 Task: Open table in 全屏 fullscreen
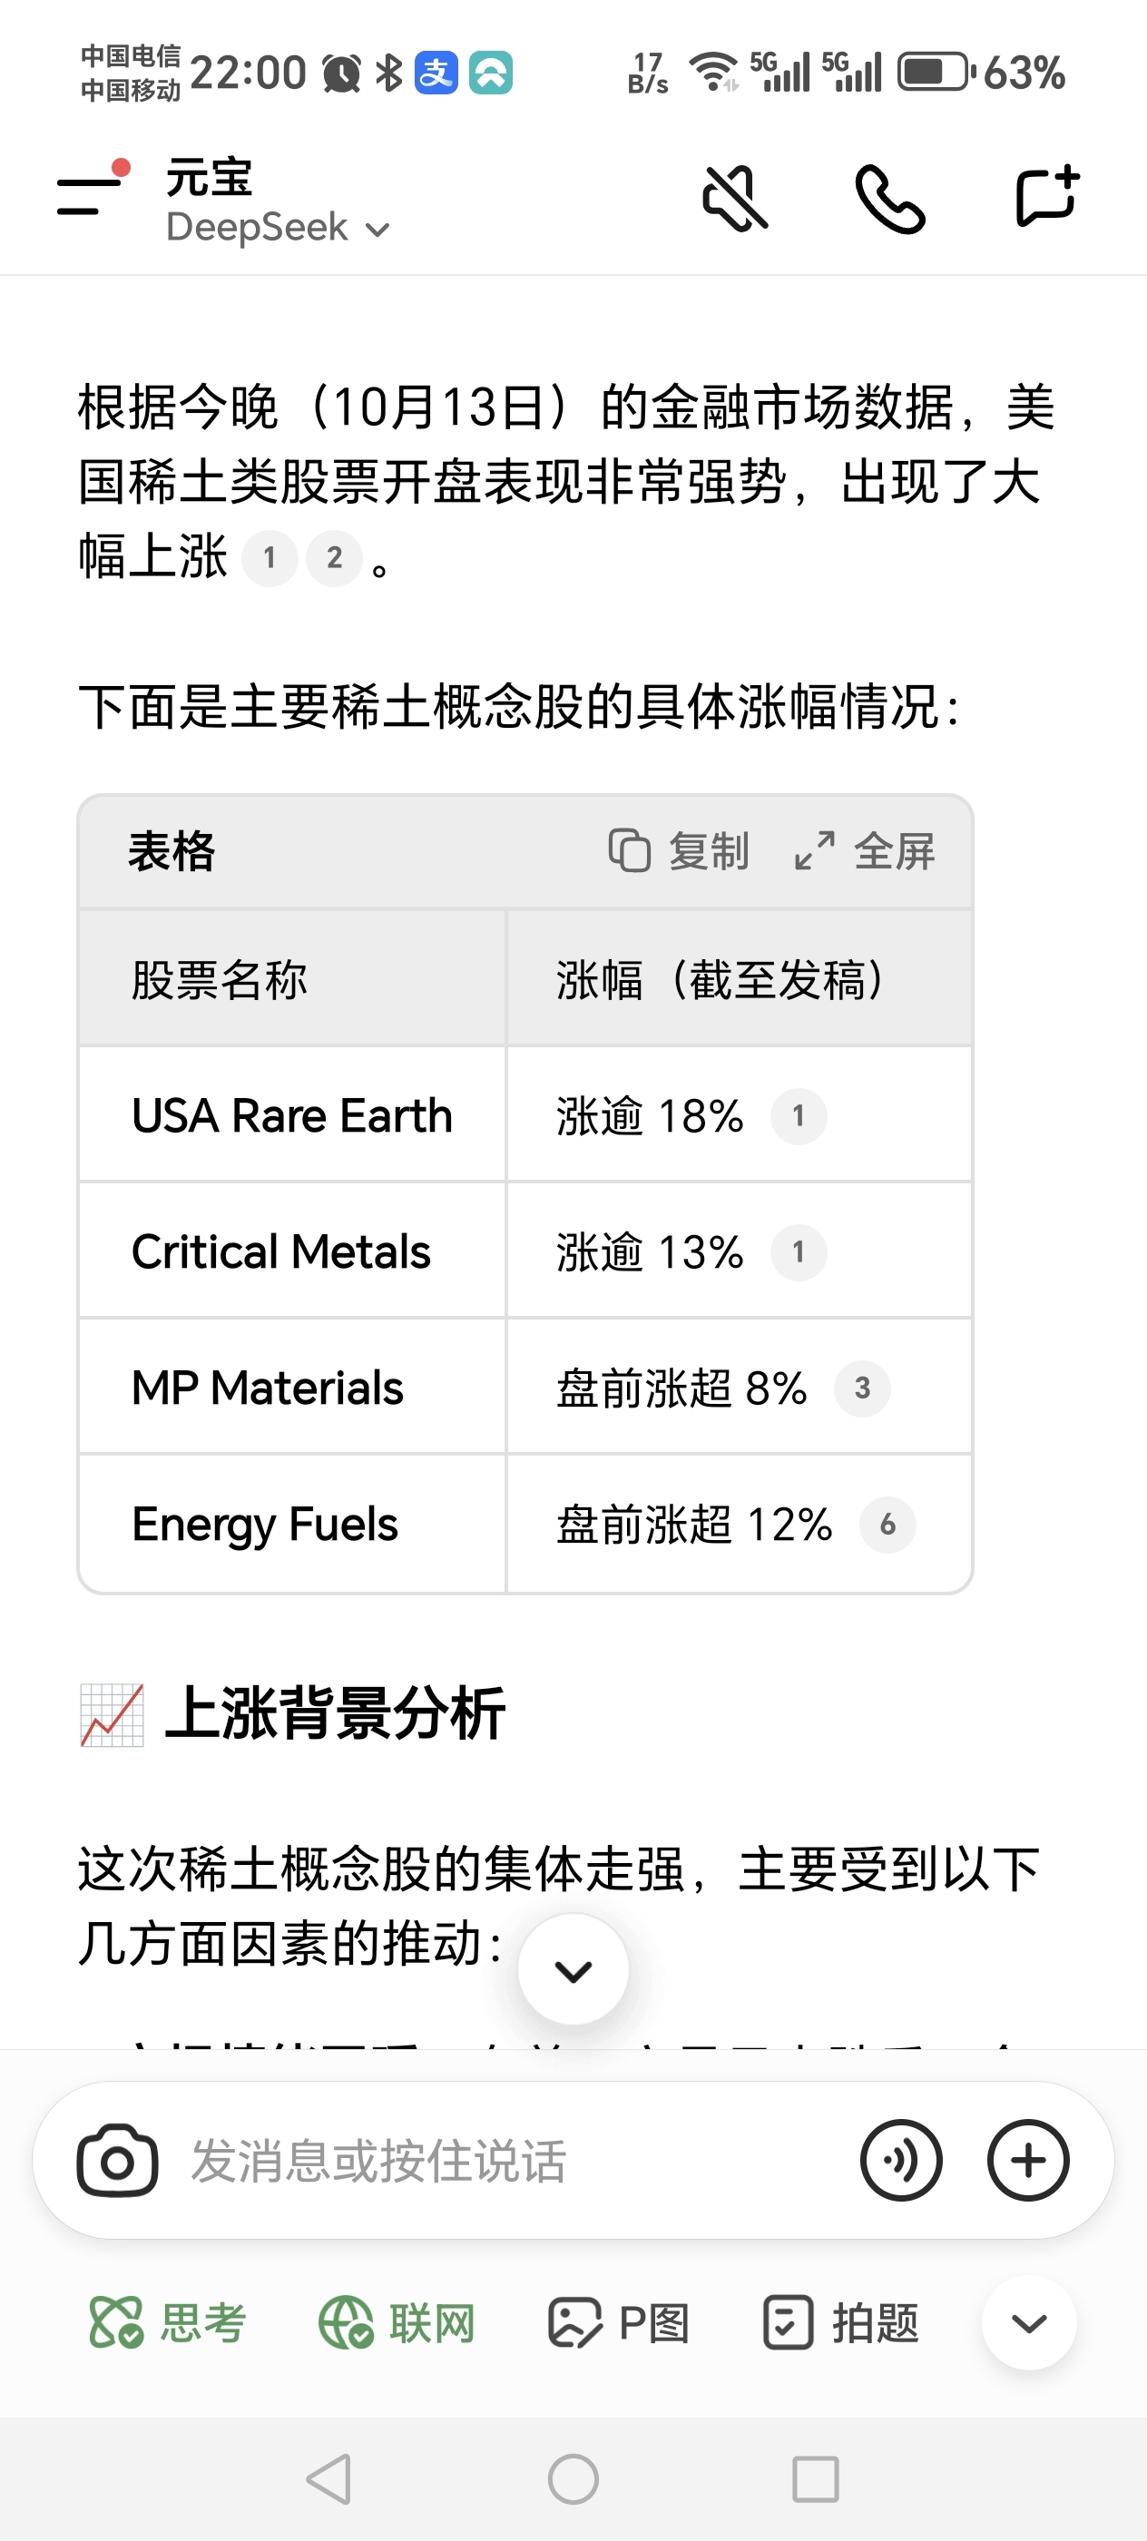[x=865, y=850]
